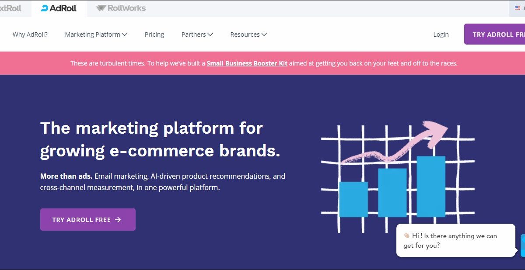Open the chat greeting message bubble
This screenshot has height=270, width=525.
455,240
